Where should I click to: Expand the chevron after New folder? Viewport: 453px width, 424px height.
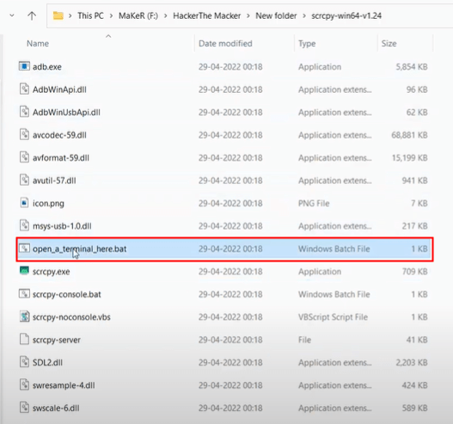point(304,15)
